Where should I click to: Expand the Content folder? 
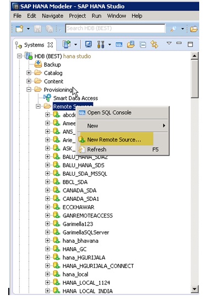[29, 81]
